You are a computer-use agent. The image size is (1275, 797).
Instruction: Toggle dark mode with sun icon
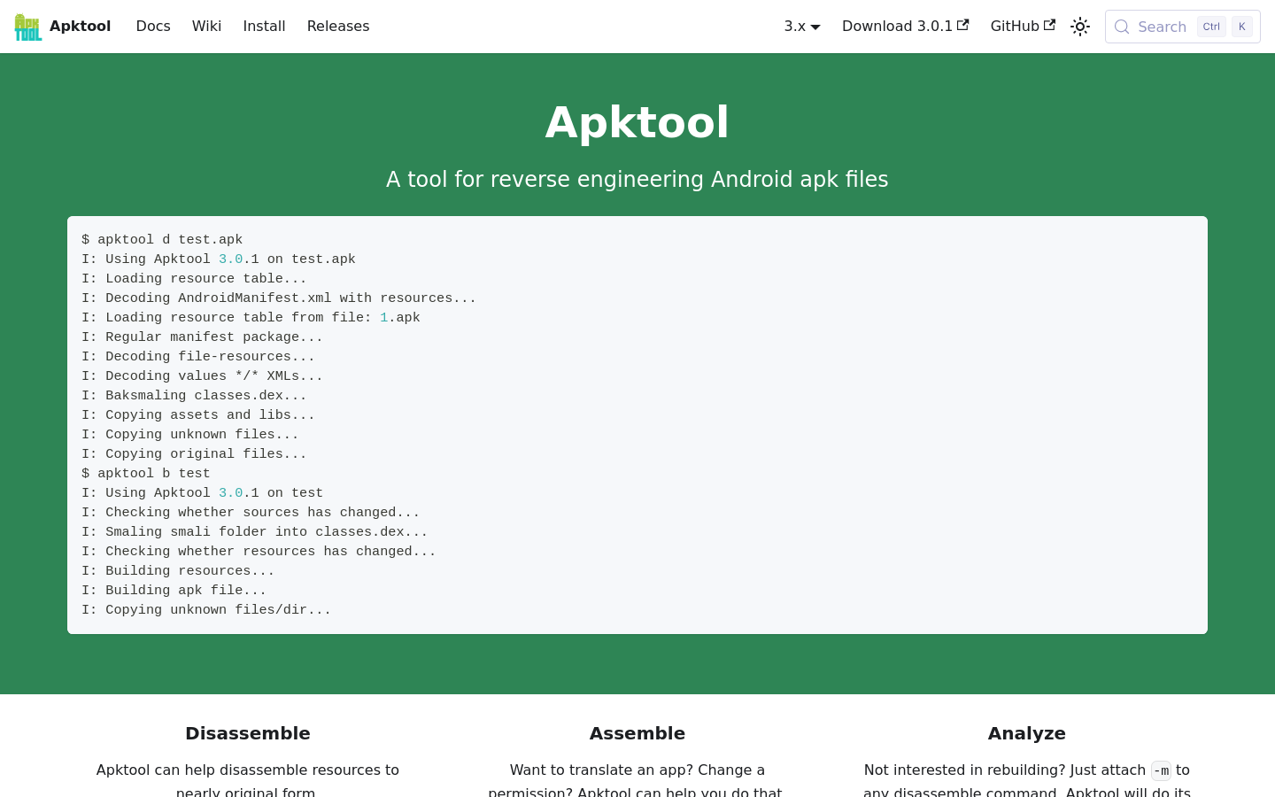click(1080, 27)
